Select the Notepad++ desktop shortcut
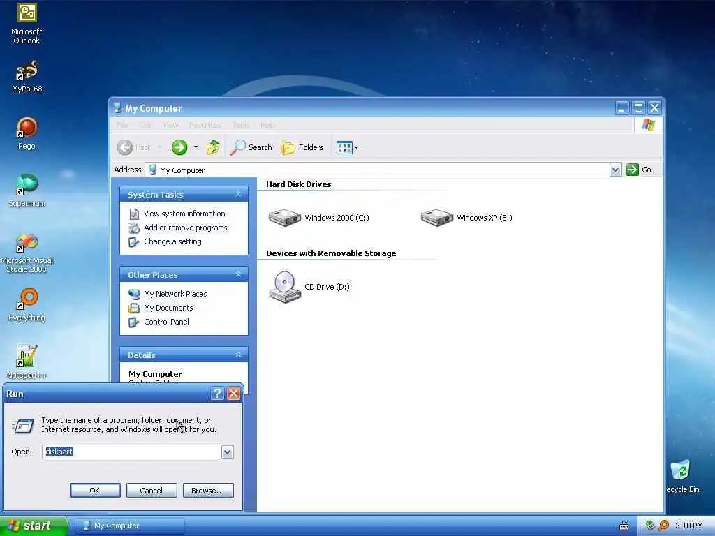This screenshot has width=715, height=536. coord(27,362)
